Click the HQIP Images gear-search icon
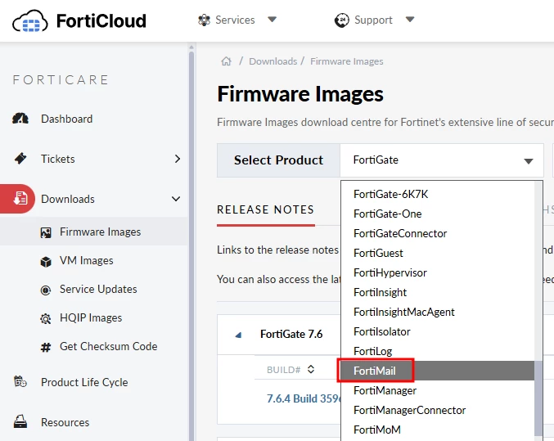554x441 pixels. pos(46,319)
